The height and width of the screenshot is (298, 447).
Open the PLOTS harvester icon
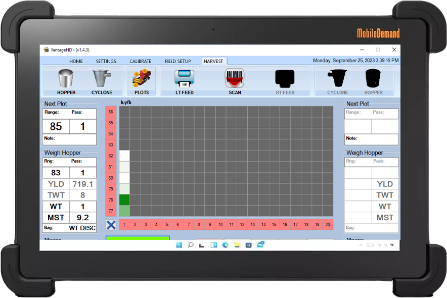(x=142, y=79)
